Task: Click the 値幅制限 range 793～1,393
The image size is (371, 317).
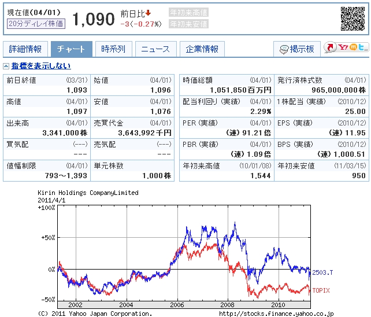Action: [66, 175]
